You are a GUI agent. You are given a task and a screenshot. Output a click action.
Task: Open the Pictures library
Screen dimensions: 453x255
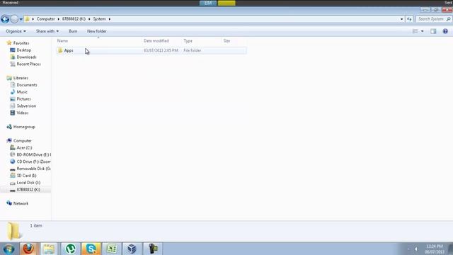23,99
